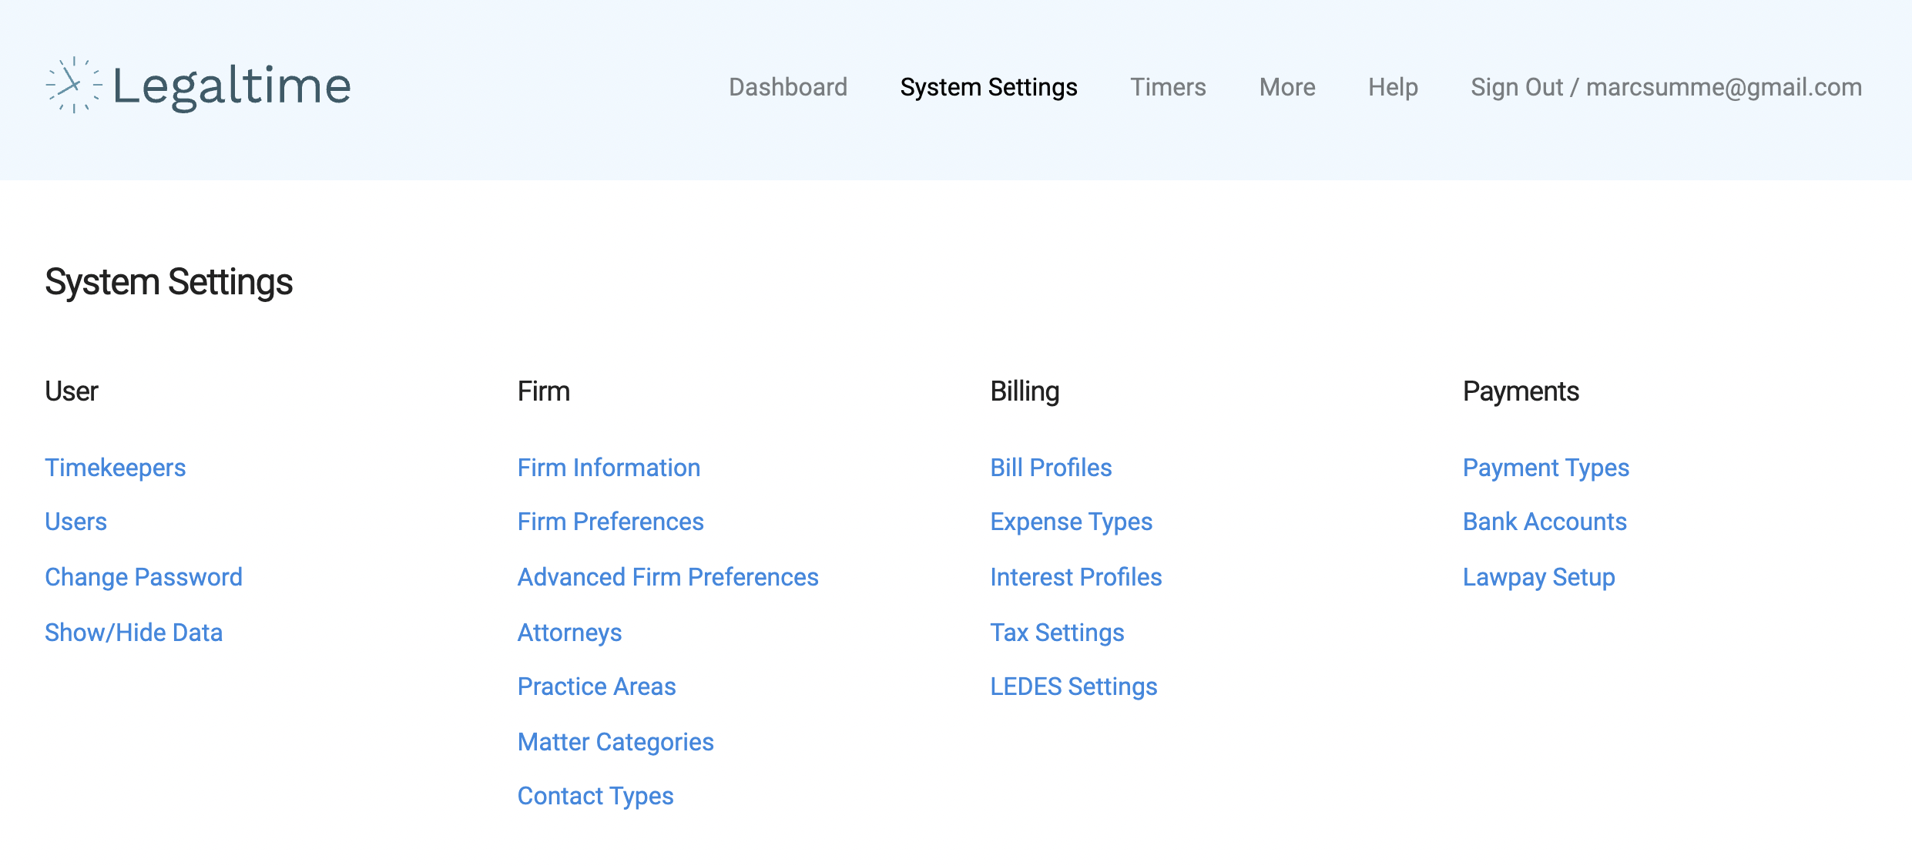Select System Settings in navigation bar
This screenshot has width=1912, height=866.
pyautogui.click(x=988, y=87)
